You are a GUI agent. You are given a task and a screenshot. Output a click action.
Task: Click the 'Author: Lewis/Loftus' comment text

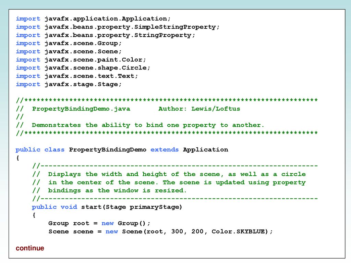199,109
